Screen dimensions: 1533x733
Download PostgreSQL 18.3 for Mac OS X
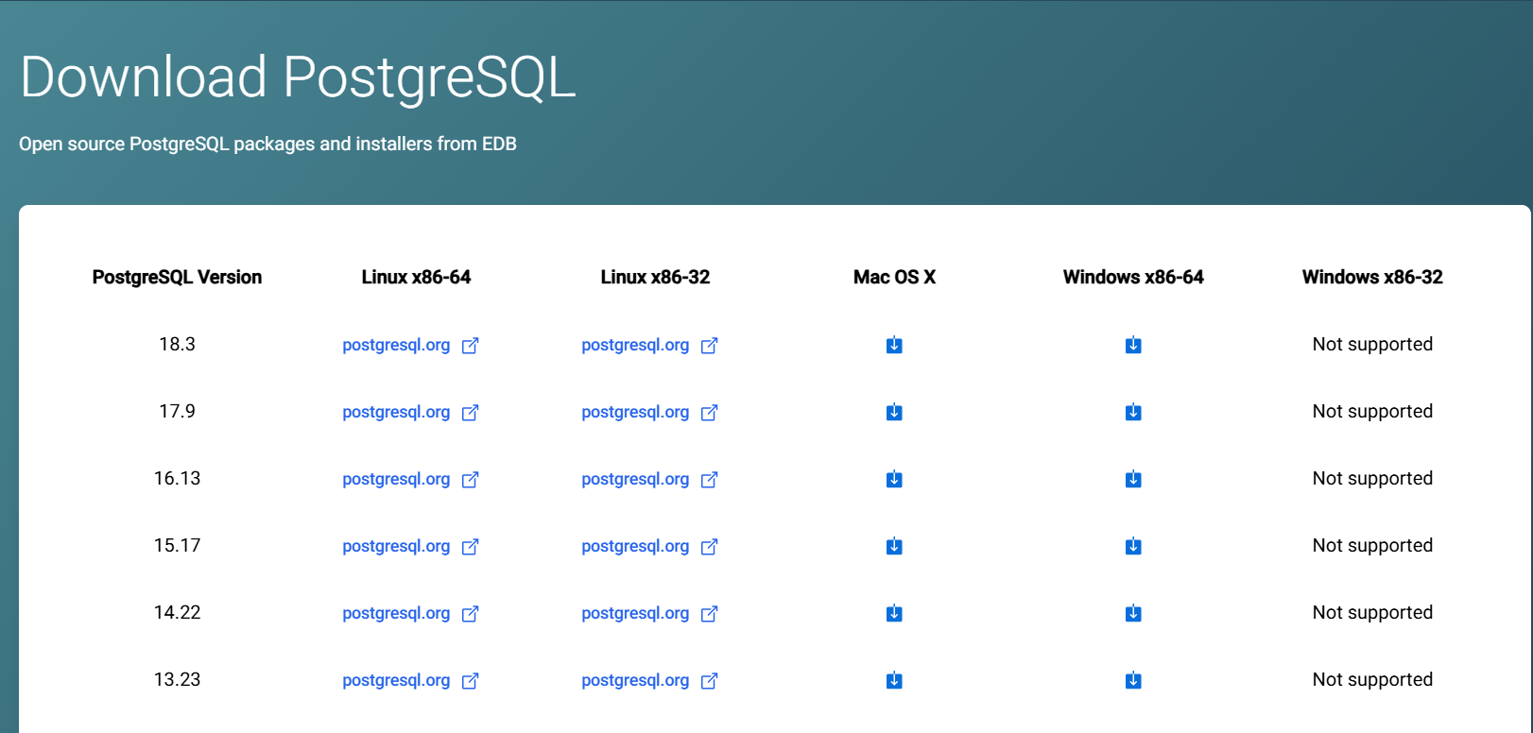pos(894,345)
